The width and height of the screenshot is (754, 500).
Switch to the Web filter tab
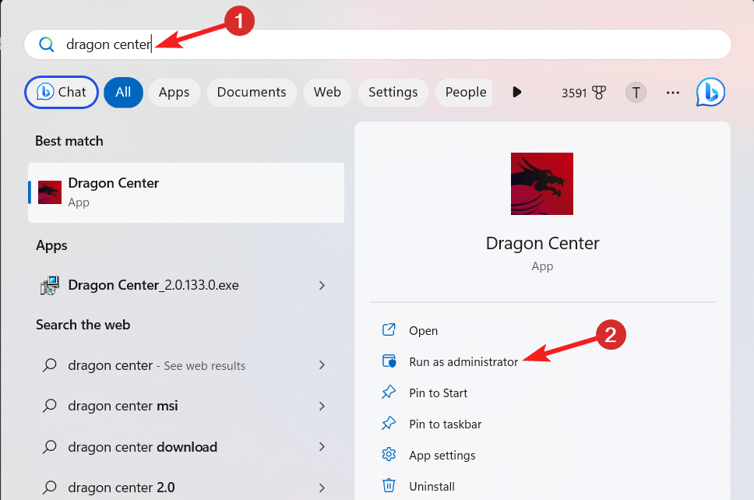point(327,93)
